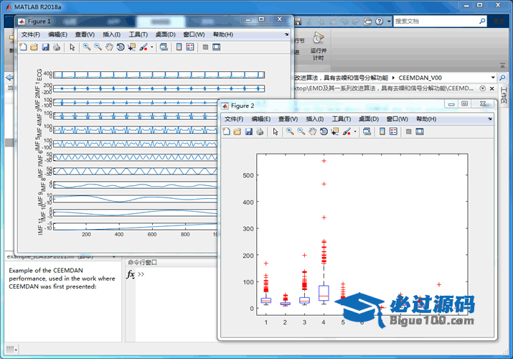Insert Legend icon in Figure 2 toolbar
The height and width of the screenshot is (359, 513).
[393, 131]
